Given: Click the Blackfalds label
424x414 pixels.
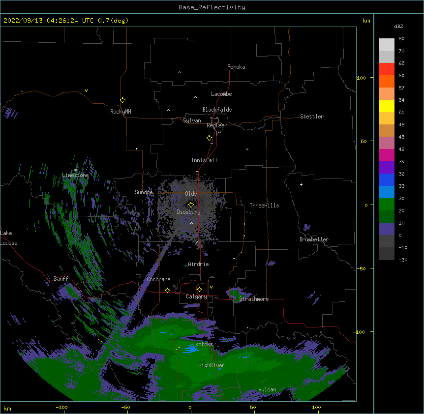Looking at the screenshot, I should (217, 110).
